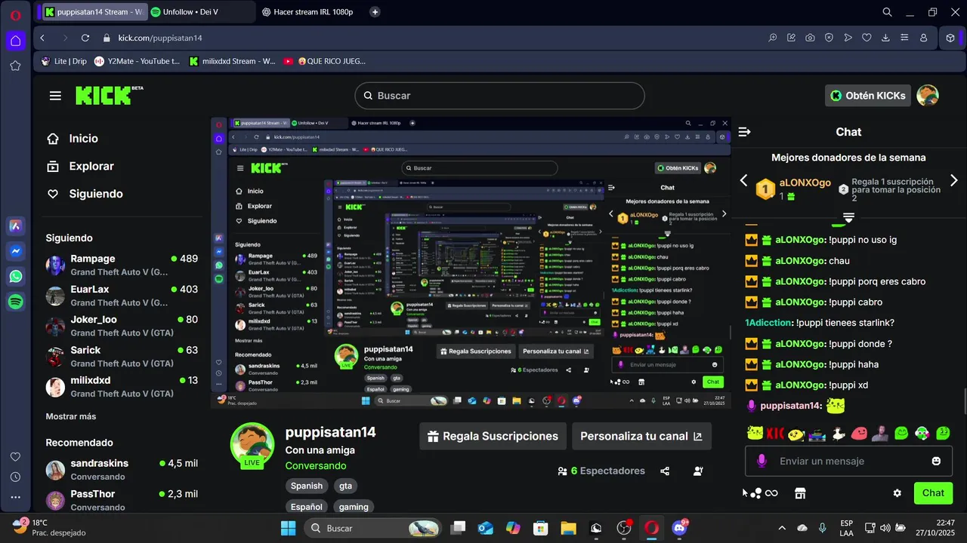The width and height of the screenshot is (967, 543).
Task: Open Opera downloads icon
Action: pyautogui.click(x=885, y=38)
